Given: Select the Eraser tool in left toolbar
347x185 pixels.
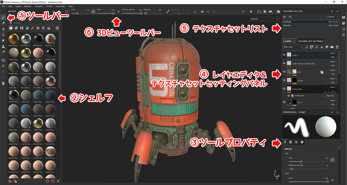Looking at the screenshot, I should pyautogui.click(x=3, y=23).
